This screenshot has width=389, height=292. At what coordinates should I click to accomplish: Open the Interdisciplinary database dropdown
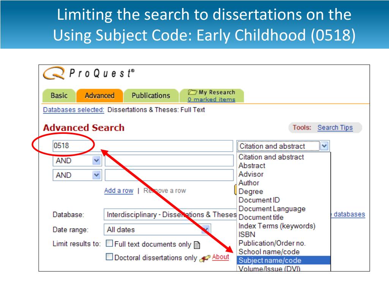point(171,214)
